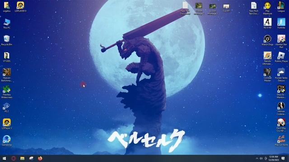The width and height of the screenshot is (289, 162).
Task: Select the Play Manhunt shortcut
Action: coord(267,9)
